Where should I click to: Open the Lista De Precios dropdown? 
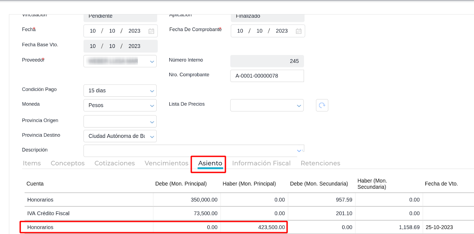click(299, 106)
